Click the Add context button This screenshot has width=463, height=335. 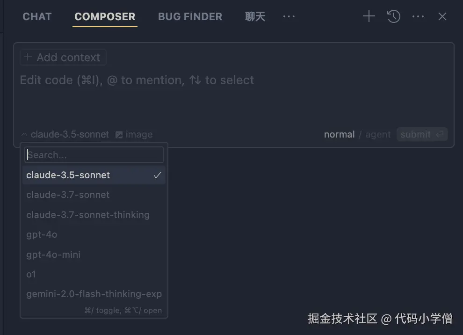coord(63,58)
